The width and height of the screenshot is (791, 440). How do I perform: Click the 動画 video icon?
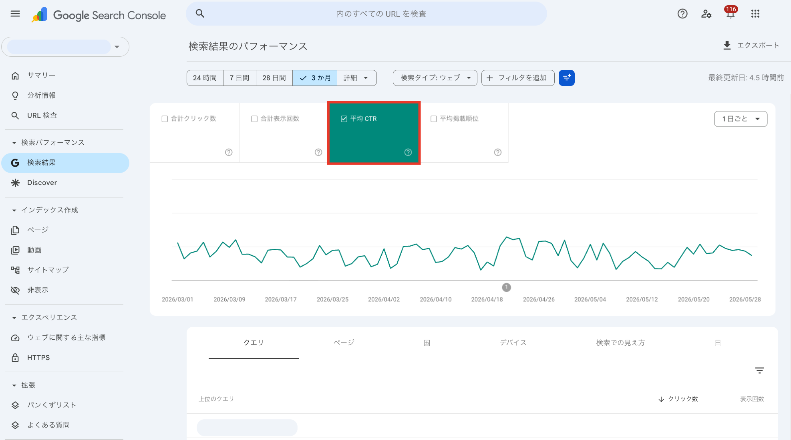(15, 250)
